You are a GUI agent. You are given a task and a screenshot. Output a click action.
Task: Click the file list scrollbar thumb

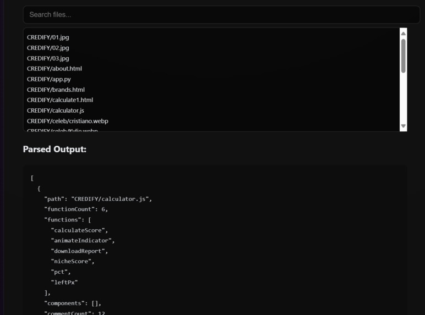[404, 56]
